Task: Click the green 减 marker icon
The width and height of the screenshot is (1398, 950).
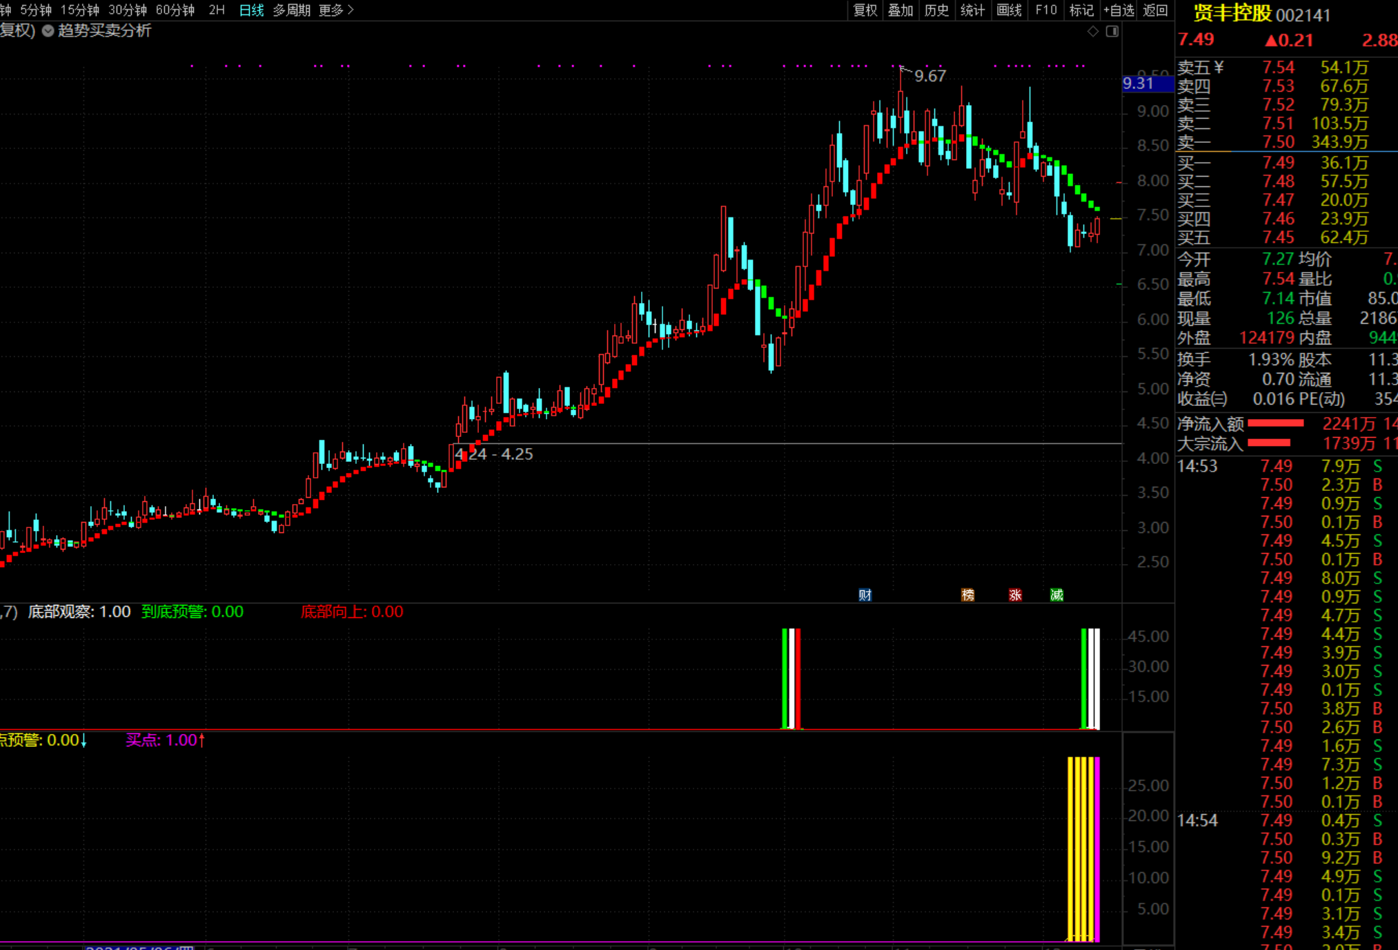Action: (1056, 595)
